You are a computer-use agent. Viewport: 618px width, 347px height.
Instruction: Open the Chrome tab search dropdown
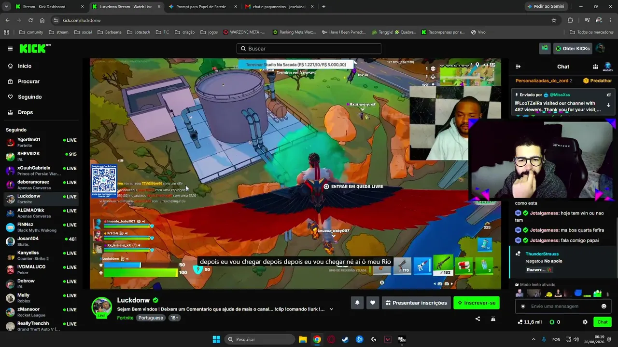point(6,7)
